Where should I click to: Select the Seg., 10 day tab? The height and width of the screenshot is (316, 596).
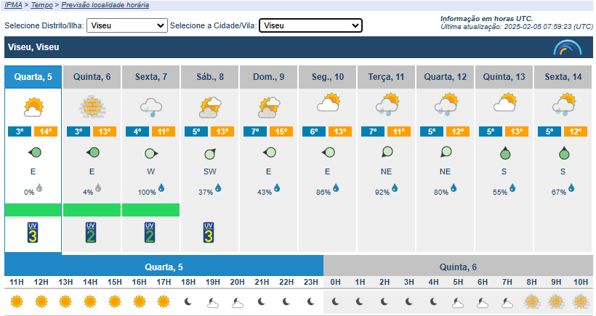click(x=328, y=77)
